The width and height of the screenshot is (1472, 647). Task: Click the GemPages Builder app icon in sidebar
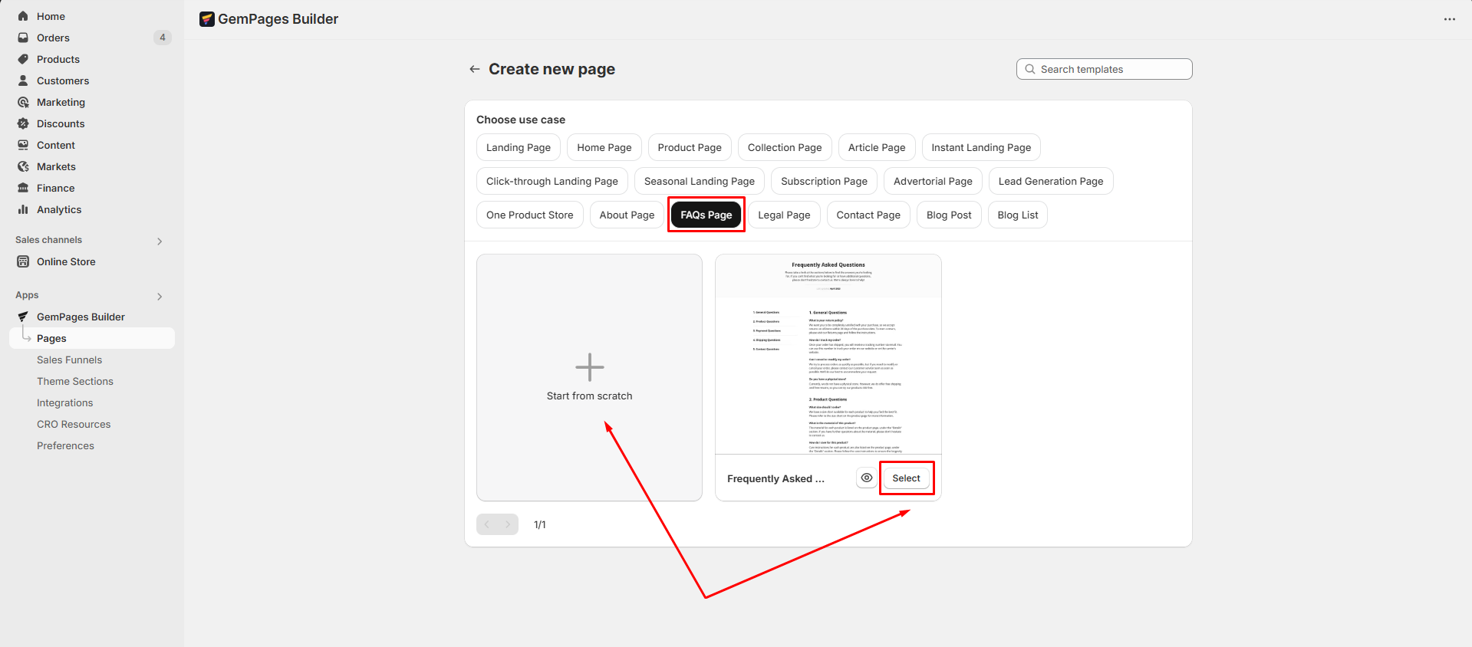pos(23,317)
